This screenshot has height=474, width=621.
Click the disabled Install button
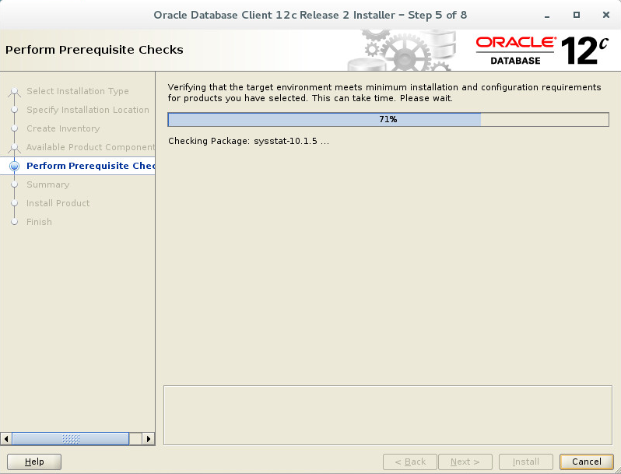(x=526, y=462)
